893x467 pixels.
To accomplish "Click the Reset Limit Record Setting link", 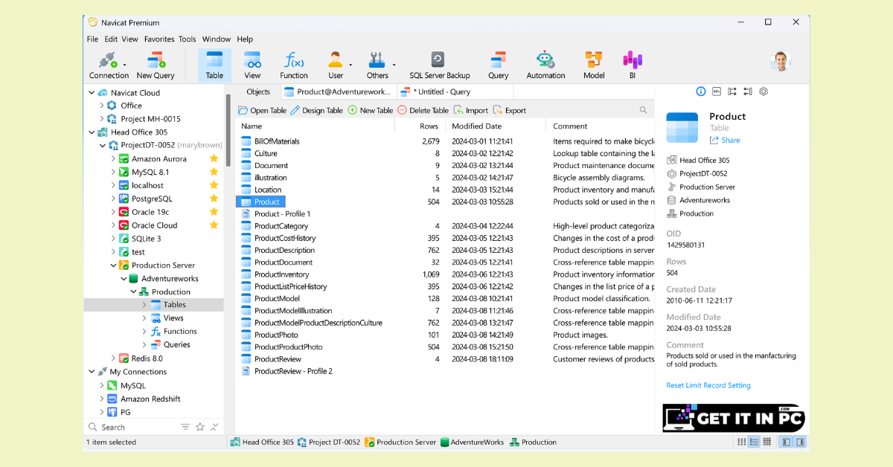I will (x=708, y=385).
